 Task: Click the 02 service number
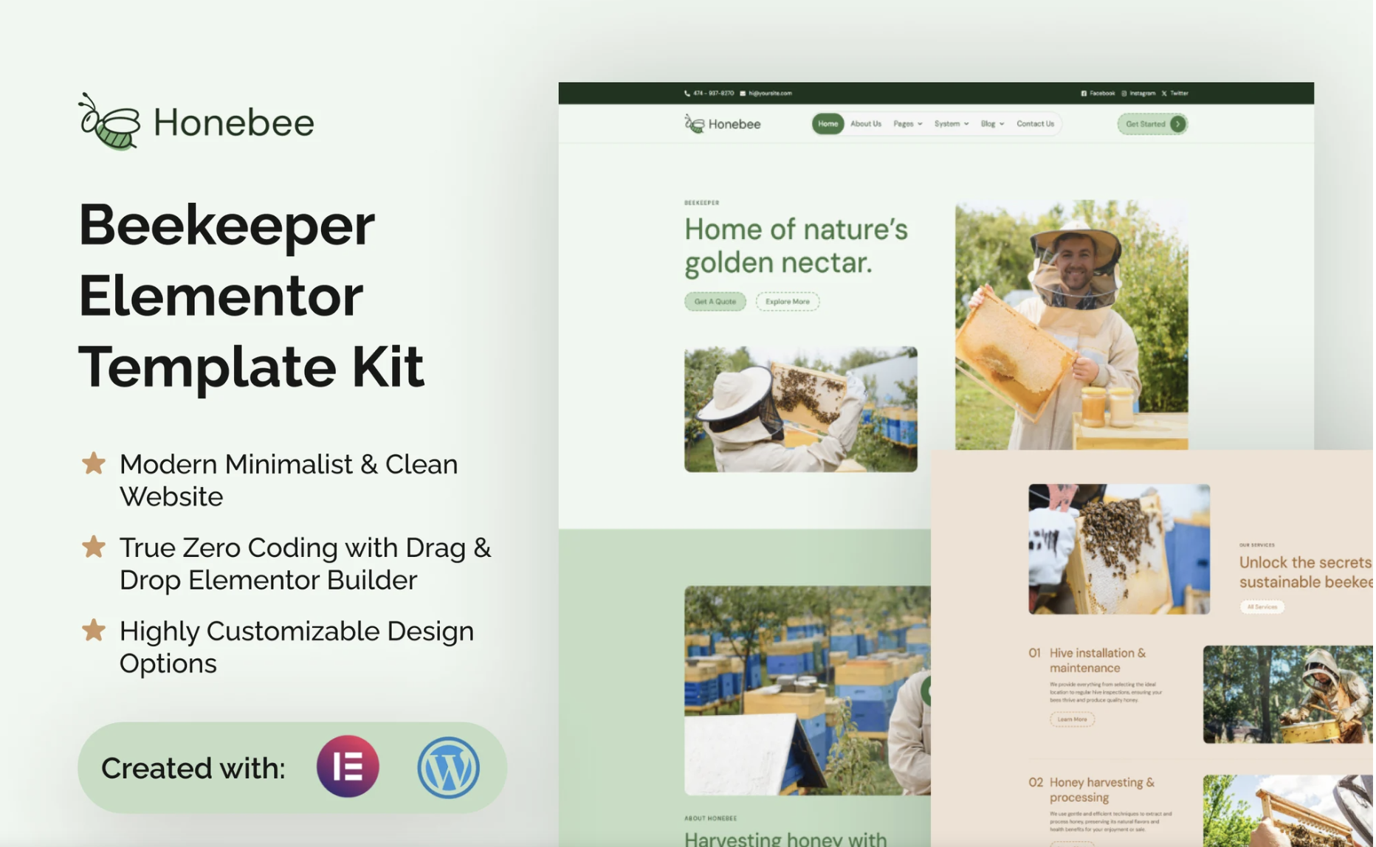click(1036, 782)
